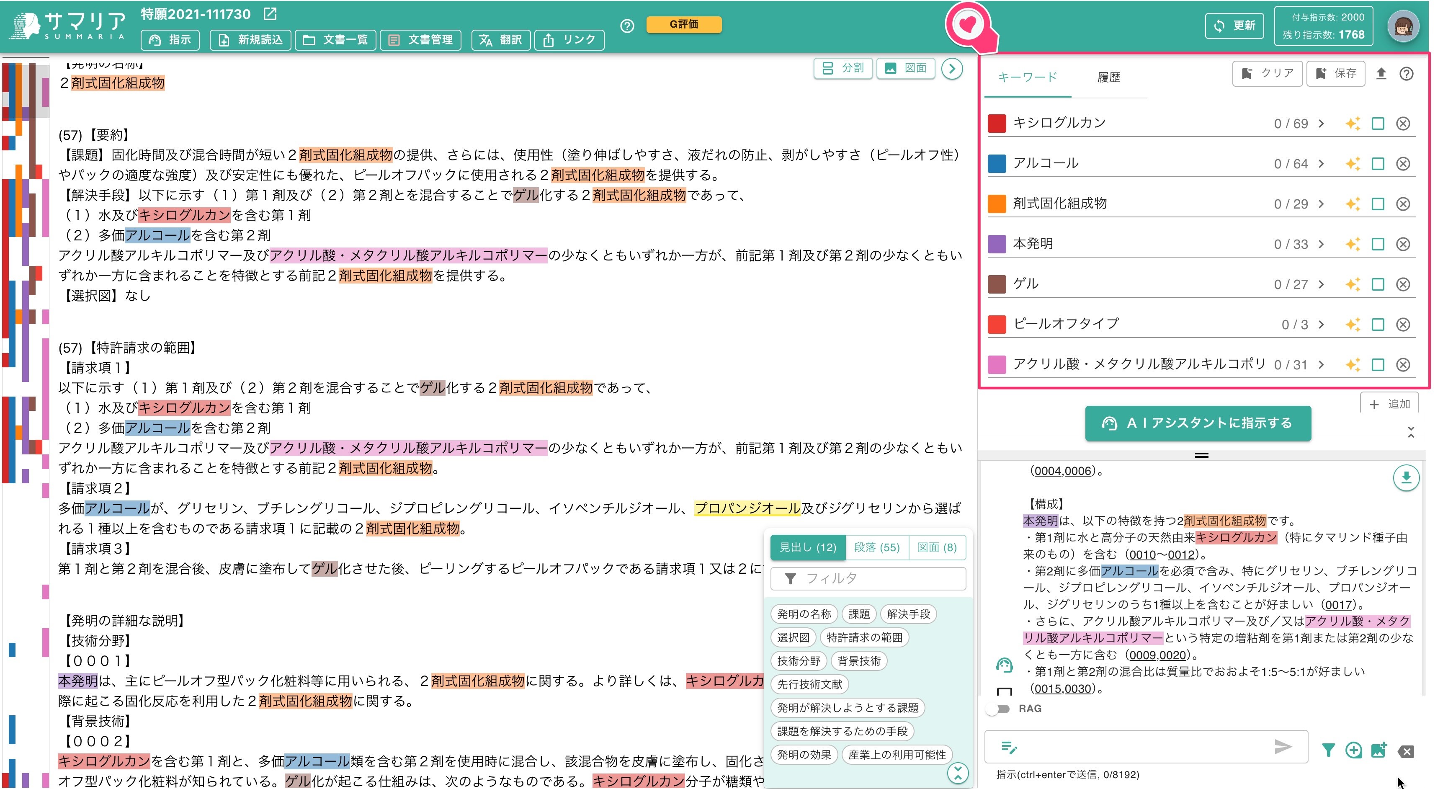
Task: Open paragraph link 0004,0006
Action: 1062,471
